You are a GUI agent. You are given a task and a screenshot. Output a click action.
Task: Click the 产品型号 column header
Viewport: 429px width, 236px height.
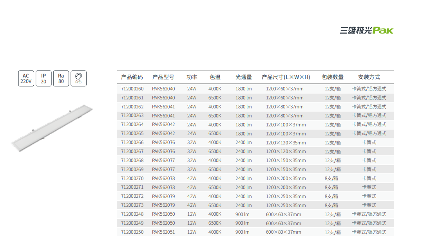pos(163,77)
